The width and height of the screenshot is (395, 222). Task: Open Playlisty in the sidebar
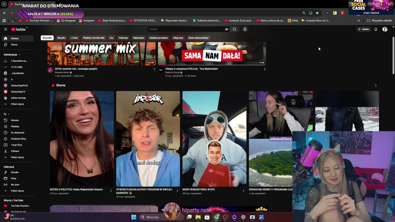18,126
